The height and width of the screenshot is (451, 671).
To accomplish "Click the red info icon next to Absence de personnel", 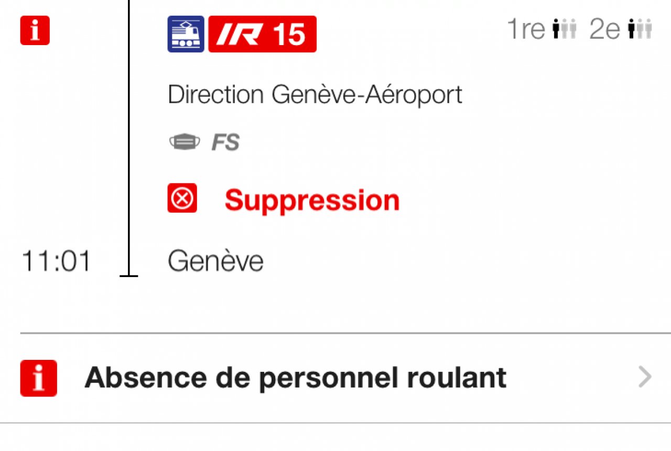I will (x=38, y=378).
